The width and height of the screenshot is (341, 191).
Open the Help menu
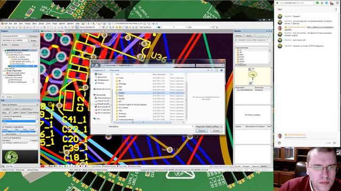coord(78,23)
